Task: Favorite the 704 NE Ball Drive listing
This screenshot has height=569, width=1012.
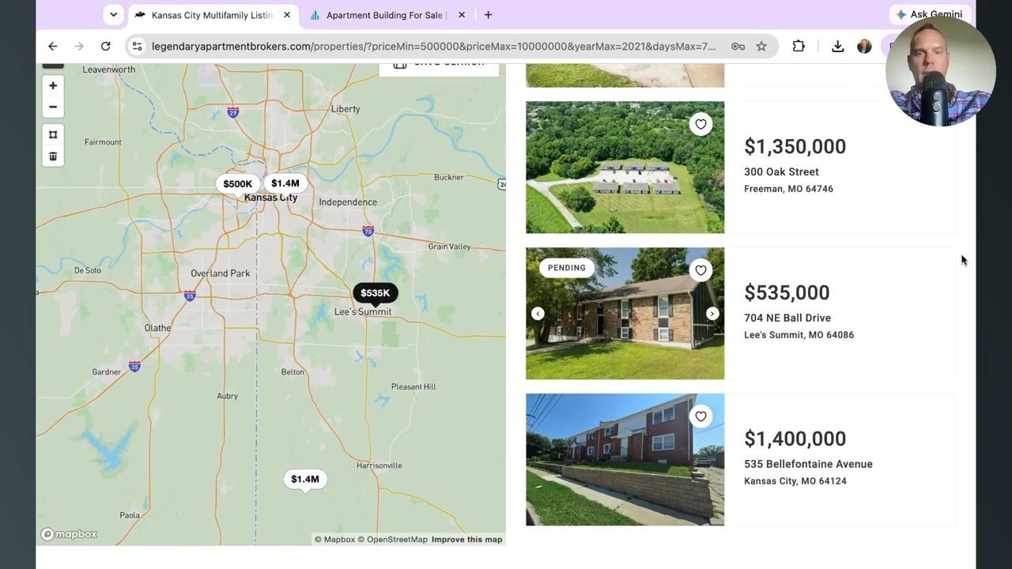Action: (x=700, y=270)
